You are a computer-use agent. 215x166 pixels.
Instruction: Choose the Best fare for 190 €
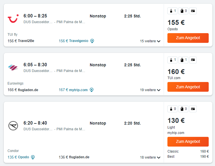[x=188, y=157]
